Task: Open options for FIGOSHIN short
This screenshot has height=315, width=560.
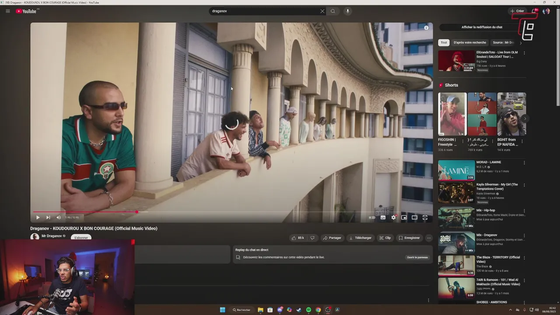Action: tap(462, 141)
